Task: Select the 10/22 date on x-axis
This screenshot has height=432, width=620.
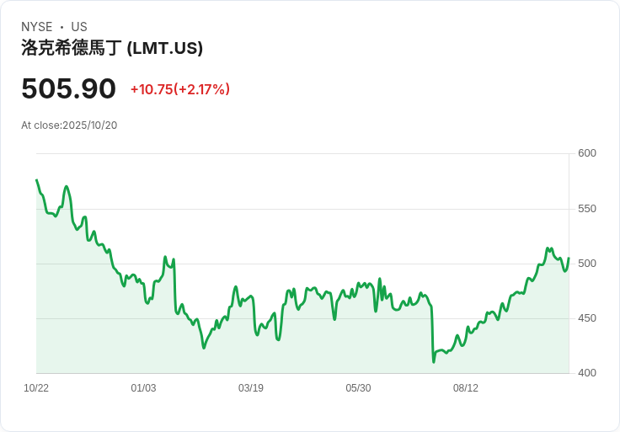Action: (x=36, y=388)
